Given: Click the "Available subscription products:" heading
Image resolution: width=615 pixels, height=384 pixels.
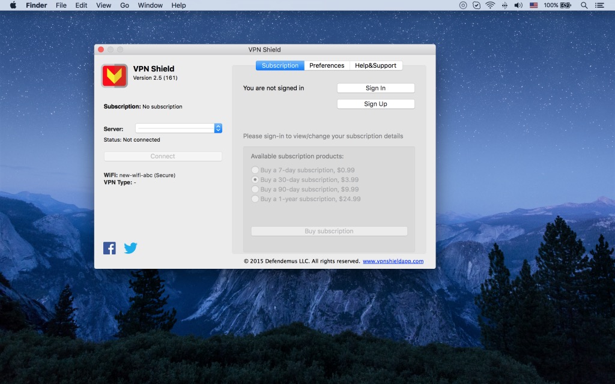Looking at the screenshot, I should coord(297,156).
